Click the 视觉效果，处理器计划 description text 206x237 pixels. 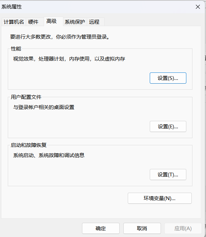69,59
